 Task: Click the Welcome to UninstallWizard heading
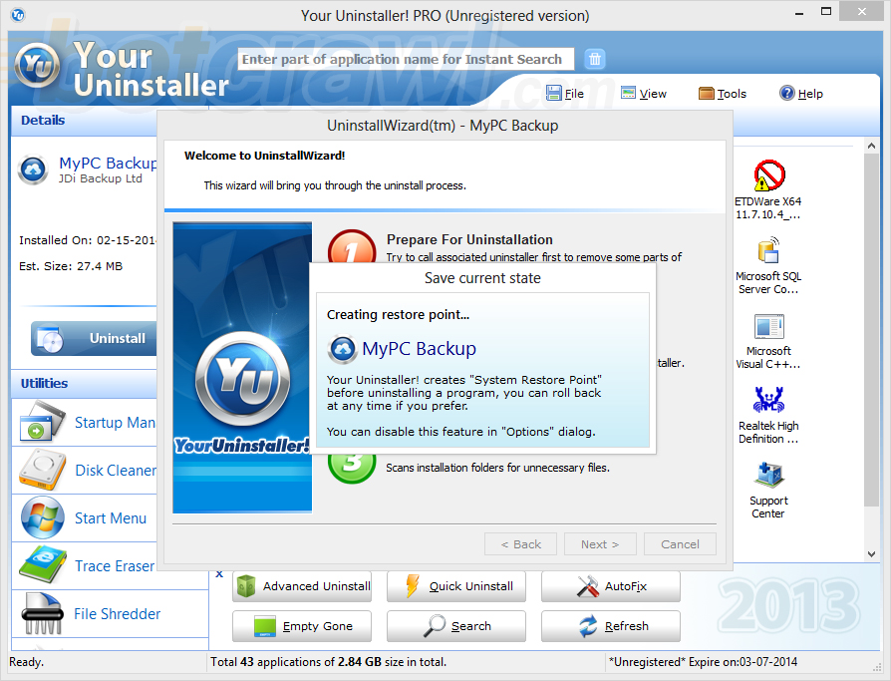pos(265,156)
